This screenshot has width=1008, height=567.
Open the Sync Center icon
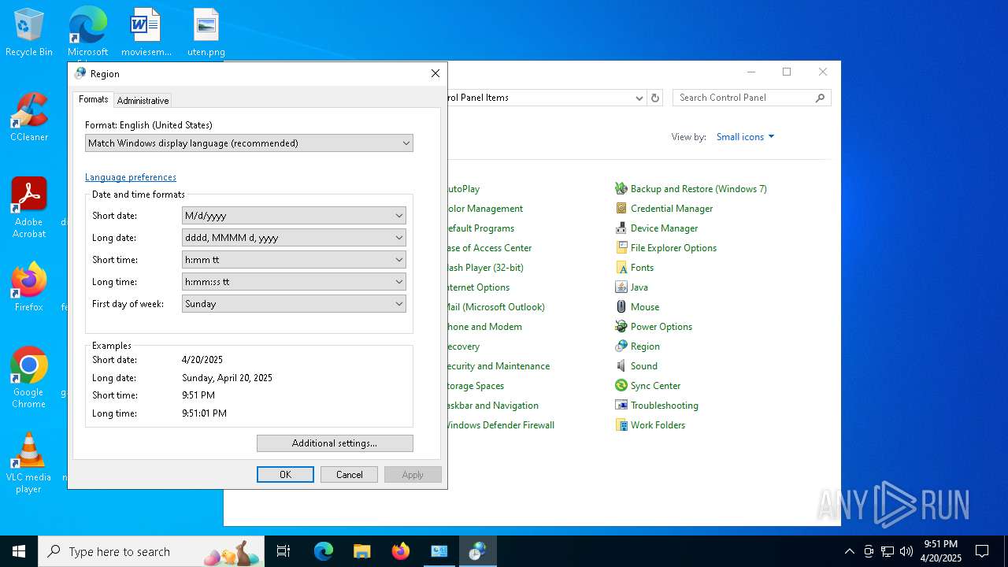pyautogui.click(x=621, y=386)
